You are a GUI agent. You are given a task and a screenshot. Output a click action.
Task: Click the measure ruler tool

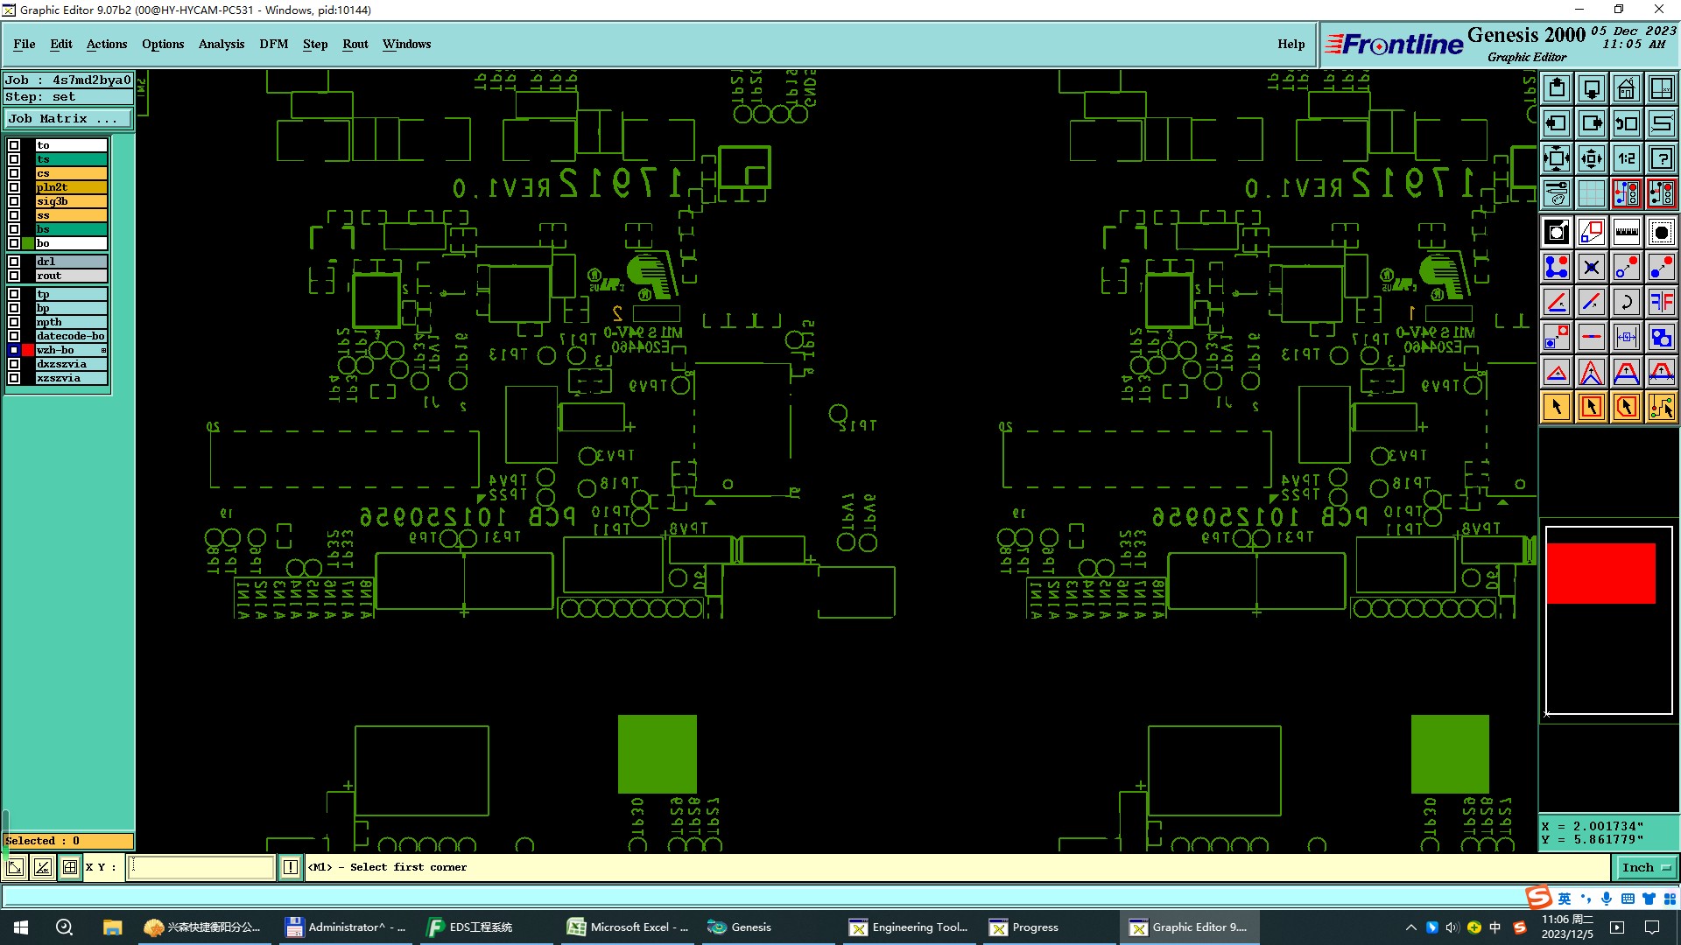1626,232
